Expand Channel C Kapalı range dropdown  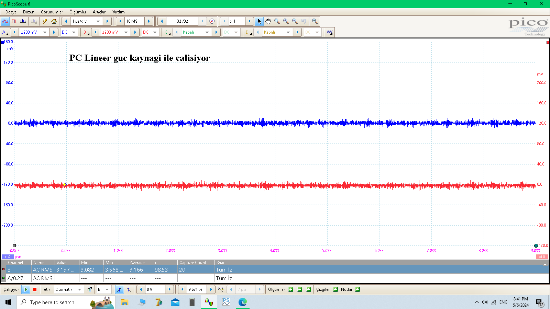click(207, 32)
